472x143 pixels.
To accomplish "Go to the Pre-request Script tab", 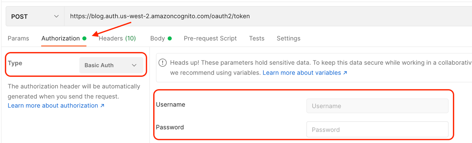I will [210, 38].
